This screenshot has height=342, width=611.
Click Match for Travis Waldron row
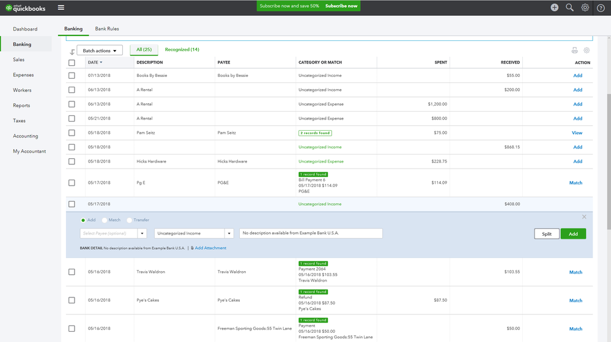click(576, 272)
